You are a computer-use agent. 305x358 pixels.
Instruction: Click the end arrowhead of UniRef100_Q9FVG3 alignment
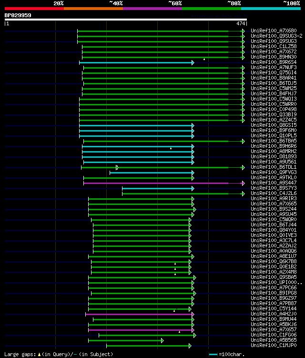pos(193,173)
